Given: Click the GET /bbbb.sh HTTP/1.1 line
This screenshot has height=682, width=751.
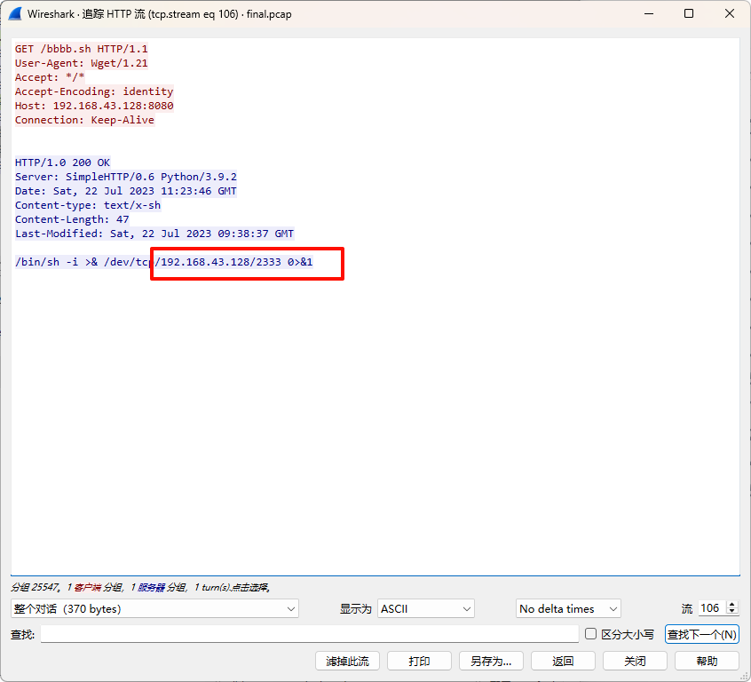Looking at the screenshot, I should 82,49.
